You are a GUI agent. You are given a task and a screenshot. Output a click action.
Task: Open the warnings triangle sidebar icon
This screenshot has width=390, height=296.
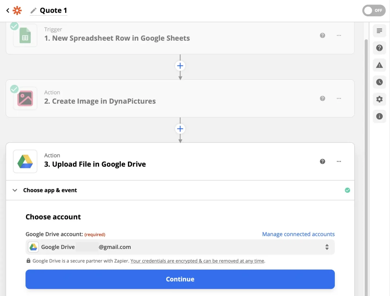point(379,65)
